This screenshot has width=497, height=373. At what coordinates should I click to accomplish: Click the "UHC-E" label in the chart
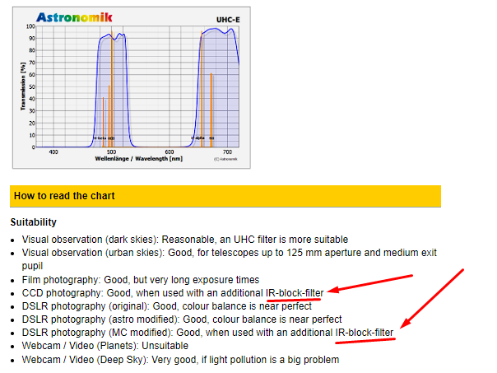(228, 20)
